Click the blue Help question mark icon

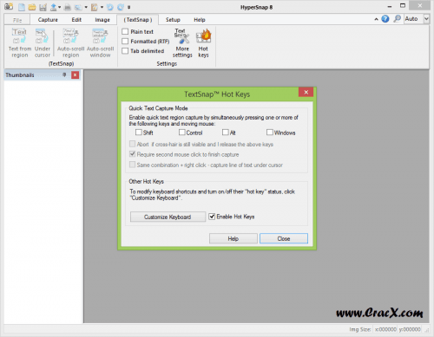385,19
